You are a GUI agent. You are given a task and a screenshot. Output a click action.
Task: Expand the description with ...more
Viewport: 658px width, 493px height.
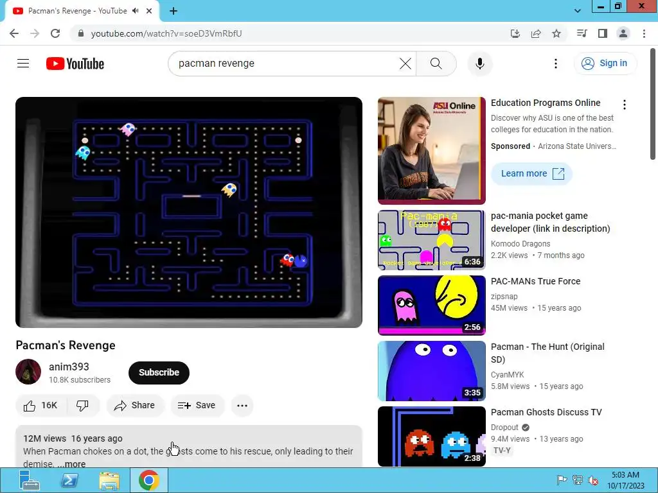coord(72,463)
